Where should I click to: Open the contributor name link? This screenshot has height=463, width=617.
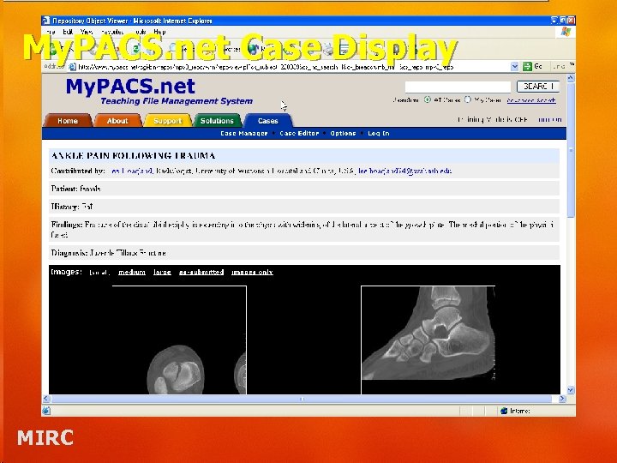click(131, 171)
